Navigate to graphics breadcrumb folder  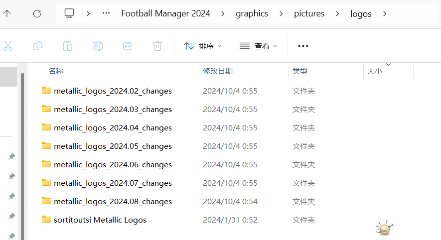point(252,13)
